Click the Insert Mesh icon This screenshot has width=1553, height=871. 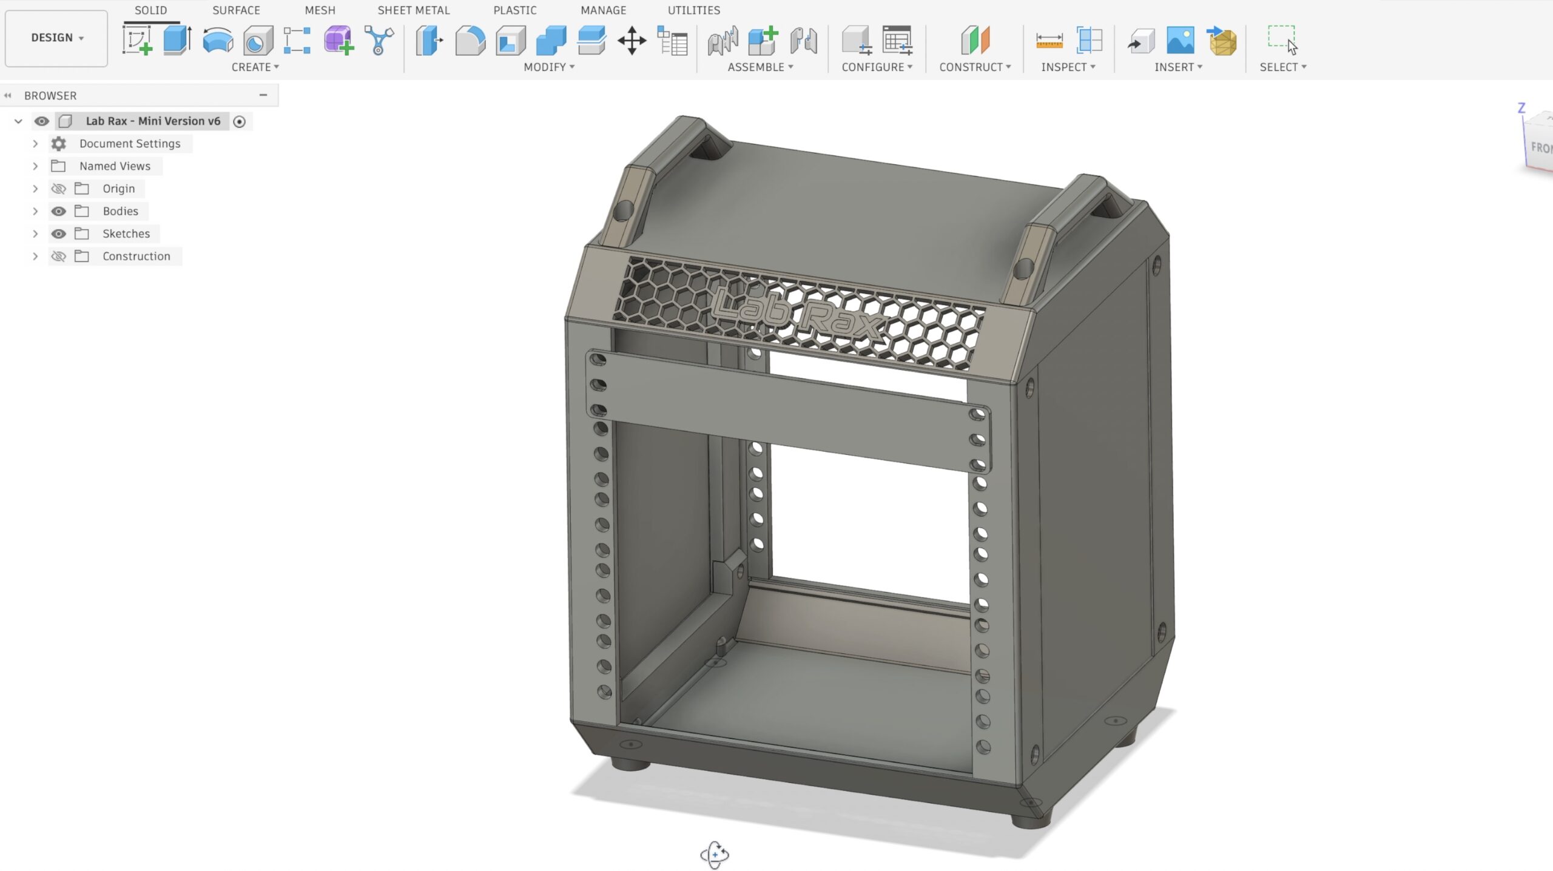click(x=1222, y=41)
